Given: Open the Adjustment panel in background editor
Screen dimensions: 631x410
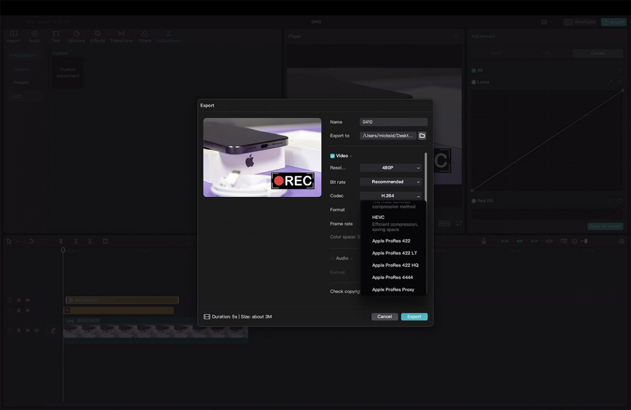Looking at the screenshot, I should [x=168, y=37].
